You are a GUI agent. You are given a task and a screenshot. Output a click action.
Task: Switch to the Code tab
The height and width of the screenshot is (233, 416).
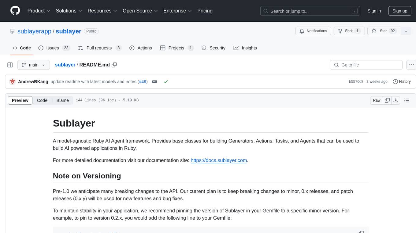click(x=22, y=48)
